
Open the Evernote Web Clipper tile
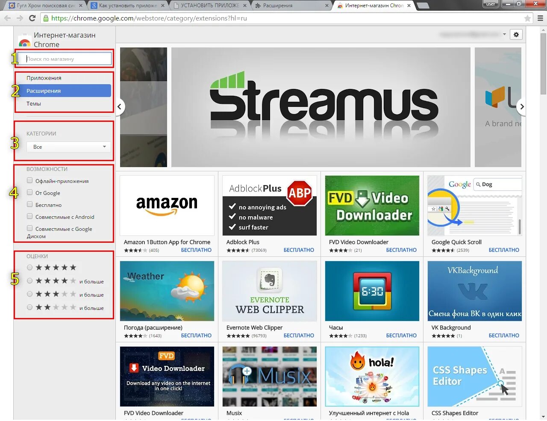(x=269, y=291)
